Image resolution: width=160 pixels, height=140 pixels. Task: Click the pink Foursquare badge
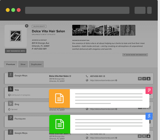(149, 90)
